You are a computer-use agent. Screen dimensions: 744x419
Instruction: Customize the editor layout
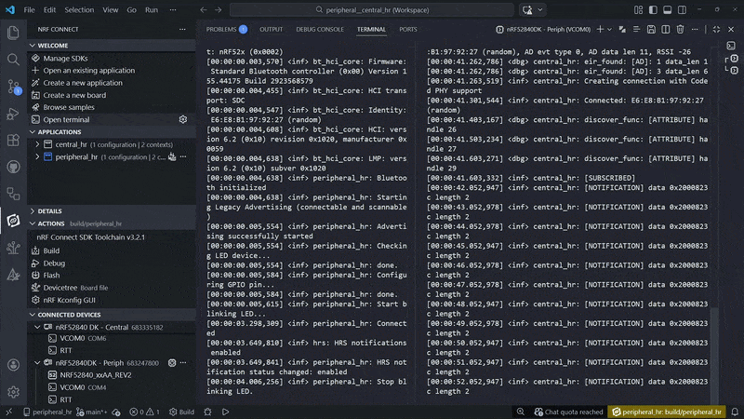point(639,10)
